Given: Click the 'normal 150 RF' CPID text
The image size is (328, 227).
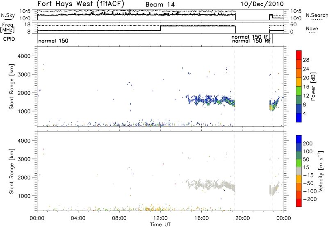Looking at the screenshot, I should pos(251,41).
